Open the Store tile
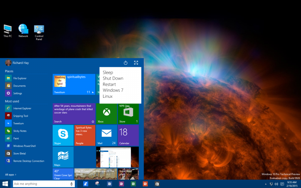 (128, 114)
